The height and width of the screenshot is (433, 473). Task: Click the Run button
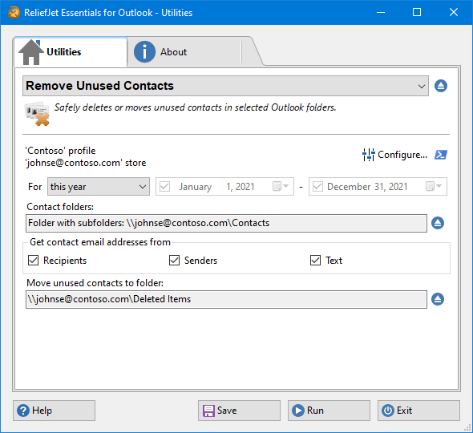pyautogui.click(x=329, y=411)
